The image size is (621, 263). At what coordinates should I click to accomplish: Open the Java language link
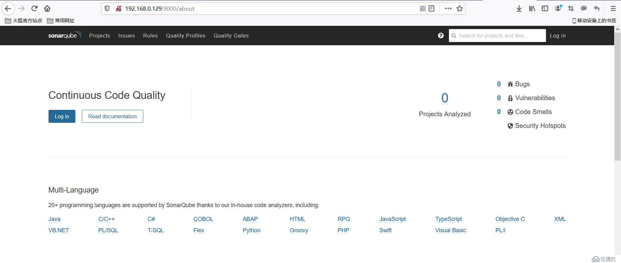point(54,219)
